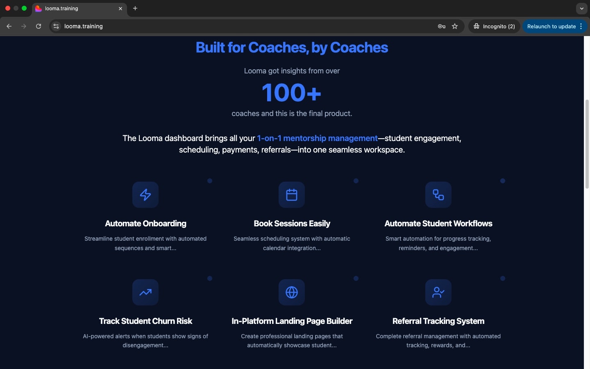The width and height of the screenshot is (590, 369).
Task: Click 'Create professional landing pages' description
Action: pos(292,341)
